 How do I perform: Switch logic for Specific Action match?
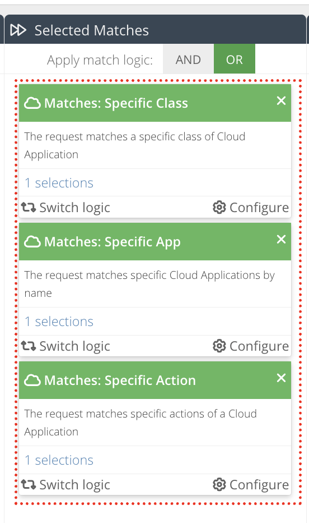tap(65, 485)
